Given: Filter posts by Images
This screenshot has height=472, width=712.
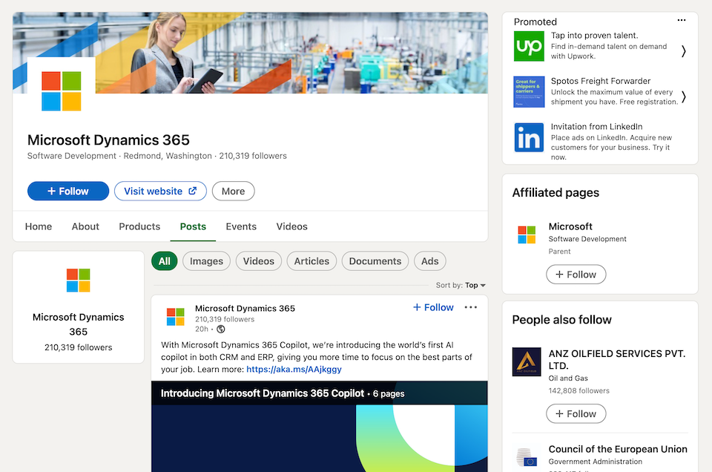Looking at the screenshot, I should tap(207, 261).
